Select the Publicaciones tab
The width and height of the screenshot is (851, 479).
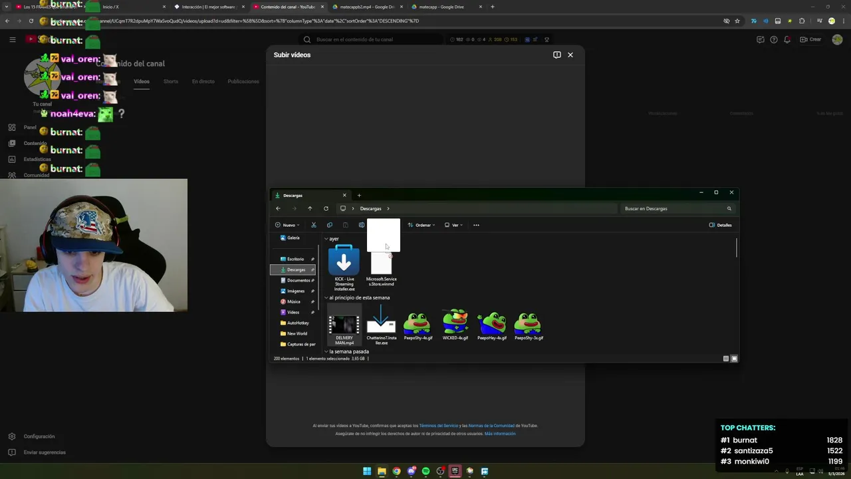243,81
